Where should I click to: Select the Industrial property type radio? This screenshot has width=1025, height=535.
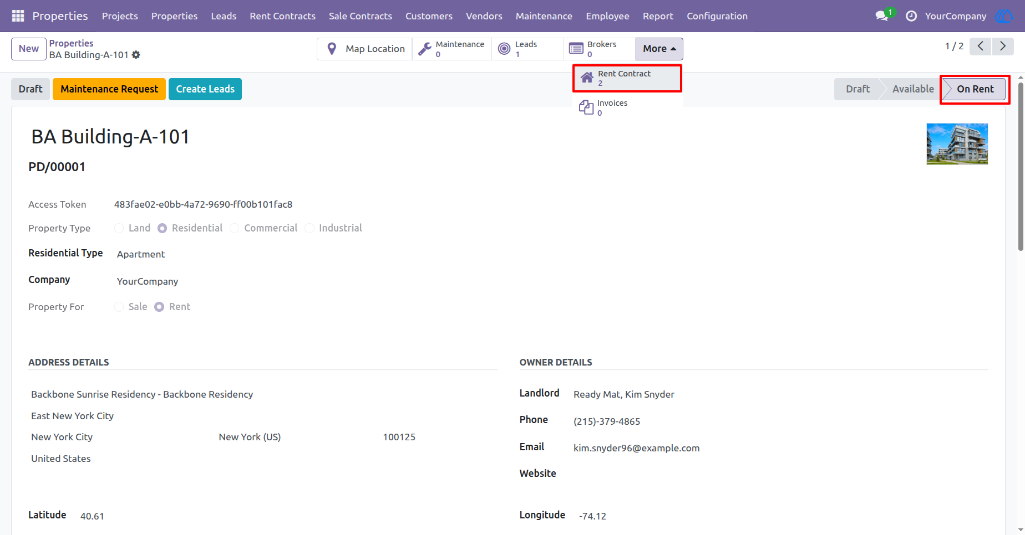(309, 228)
